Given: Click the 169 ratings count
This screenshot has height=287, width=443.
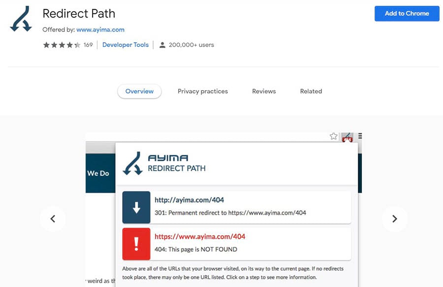Looking at the screenshot, I should (88, 45).
